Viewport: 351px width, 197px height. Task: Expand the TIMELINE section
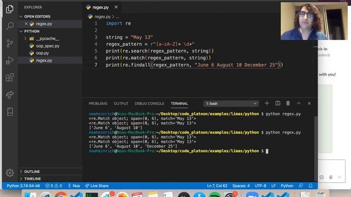(32, 179)
